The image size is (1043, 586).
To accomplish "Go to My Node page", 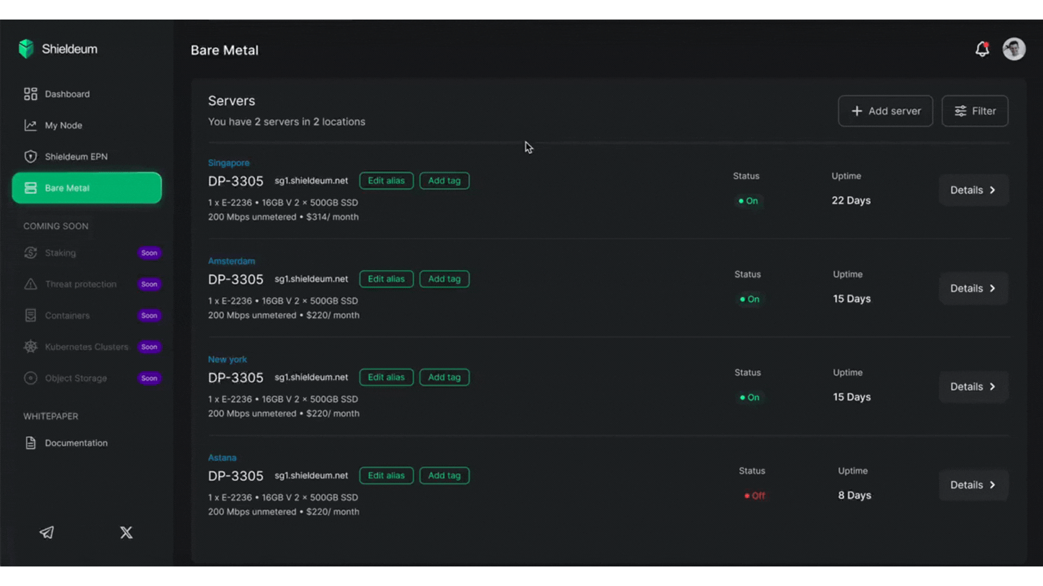I will tap(63, 125).
